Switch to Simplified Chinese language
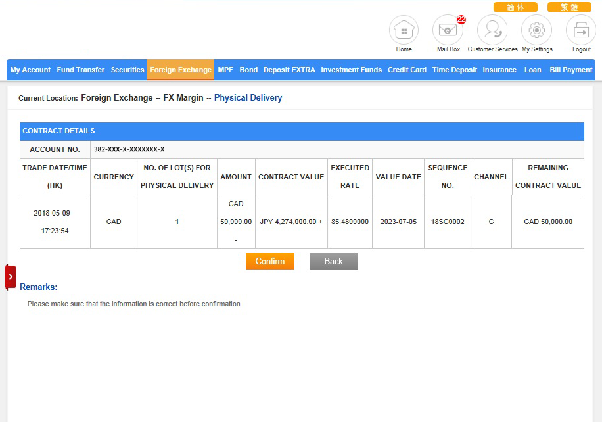 click(515, 7)
